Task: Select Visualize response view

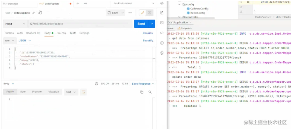Action: (x=53, y=92)
